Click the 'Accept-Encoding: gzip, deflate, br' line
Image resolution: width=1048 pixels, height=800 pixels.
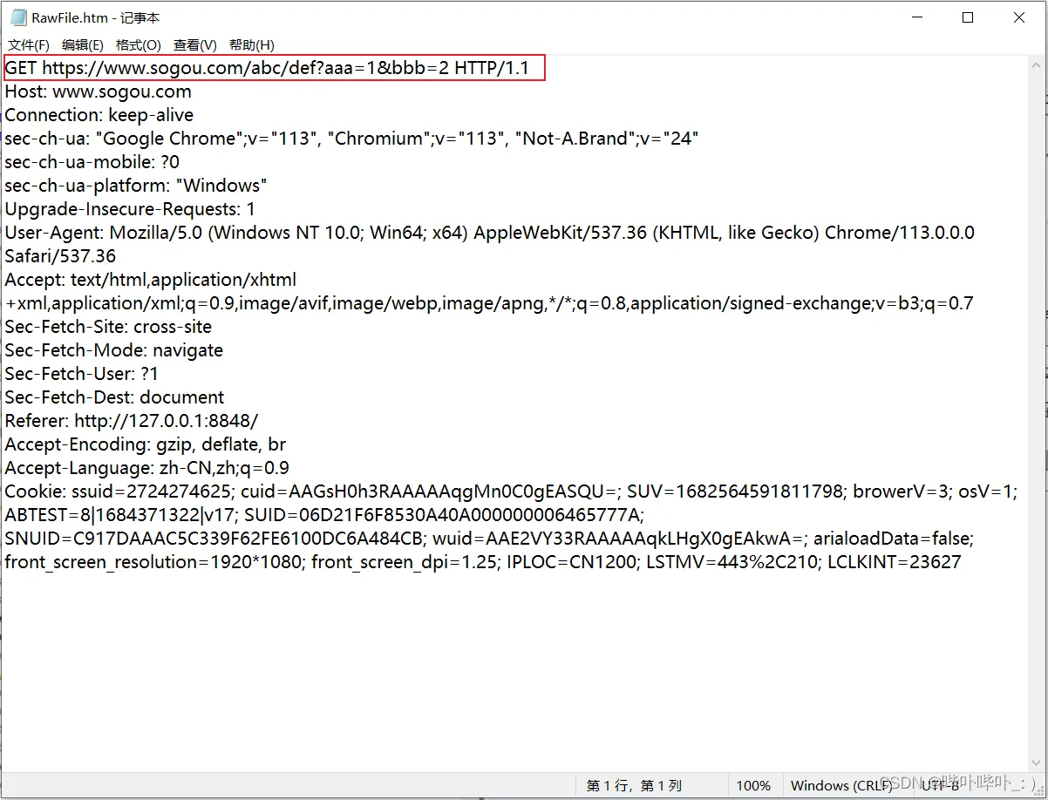[x=146, y=444]
